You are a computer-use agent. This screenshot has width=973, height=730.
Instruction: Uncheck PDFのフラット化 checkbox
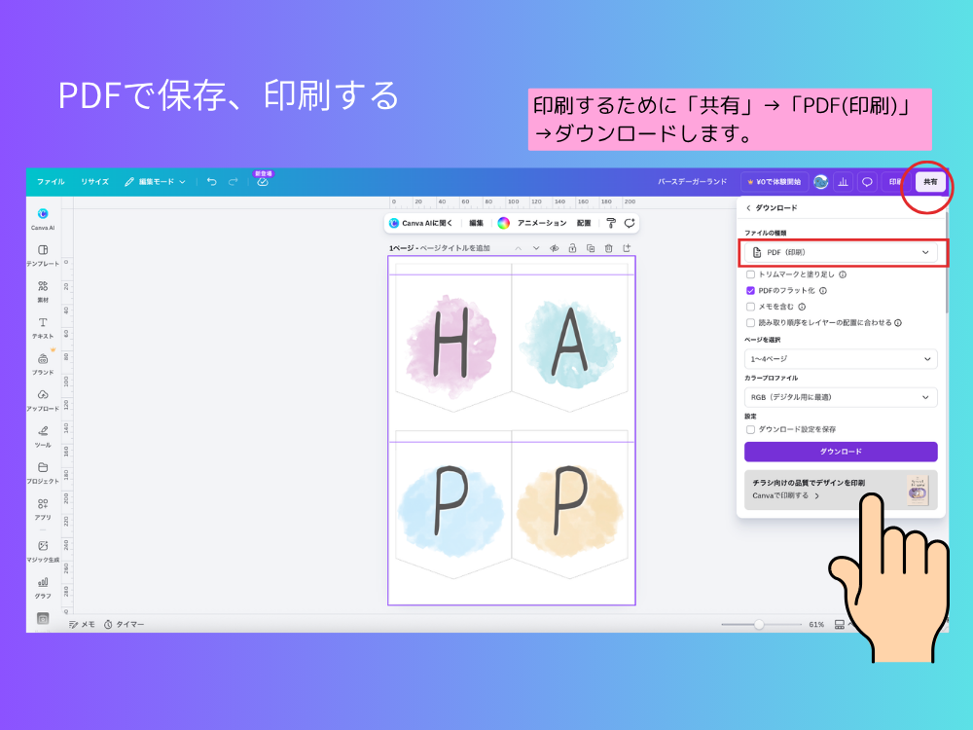[x=750, y=290]
